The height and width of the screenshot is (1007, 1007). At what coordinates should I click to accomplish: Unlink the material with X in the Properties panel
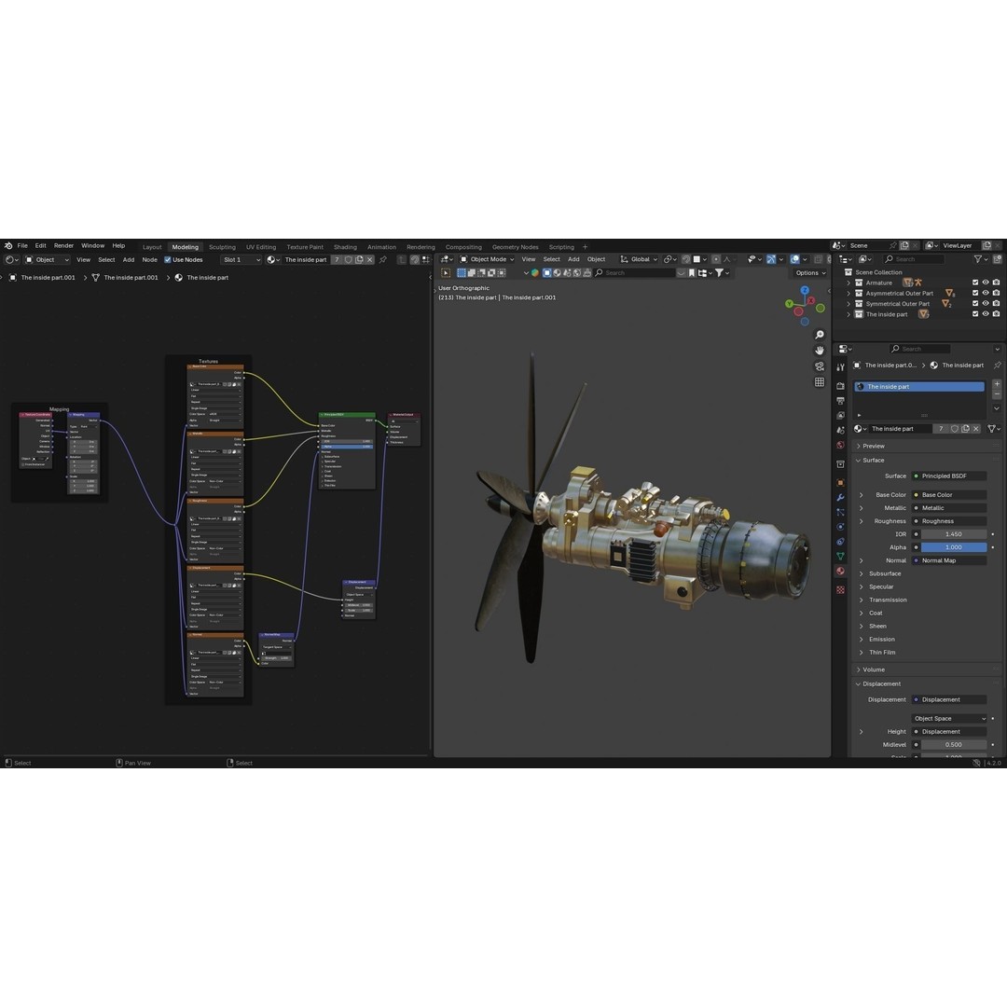[x=976, y=428]
